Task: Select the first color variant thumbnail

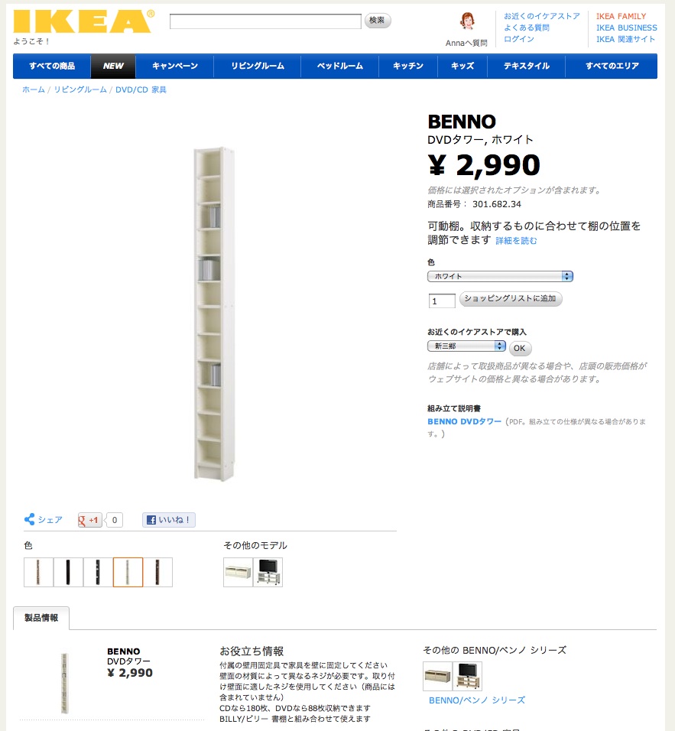Action: coord(38,572)
